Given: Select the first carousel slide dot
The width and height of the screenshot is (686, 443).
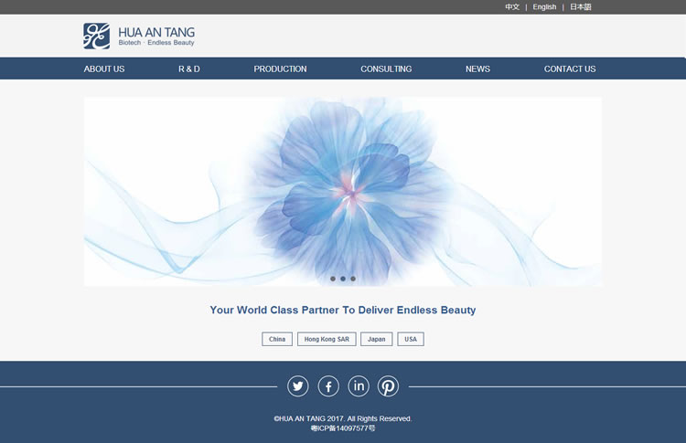Looking at the screenshot, I should coord(333,279).
